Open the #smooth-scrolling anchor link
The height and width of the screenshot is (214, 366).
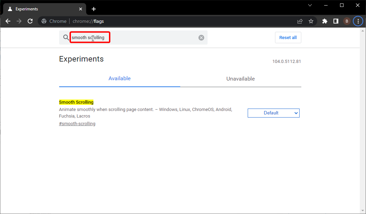[x=77, y=124]
